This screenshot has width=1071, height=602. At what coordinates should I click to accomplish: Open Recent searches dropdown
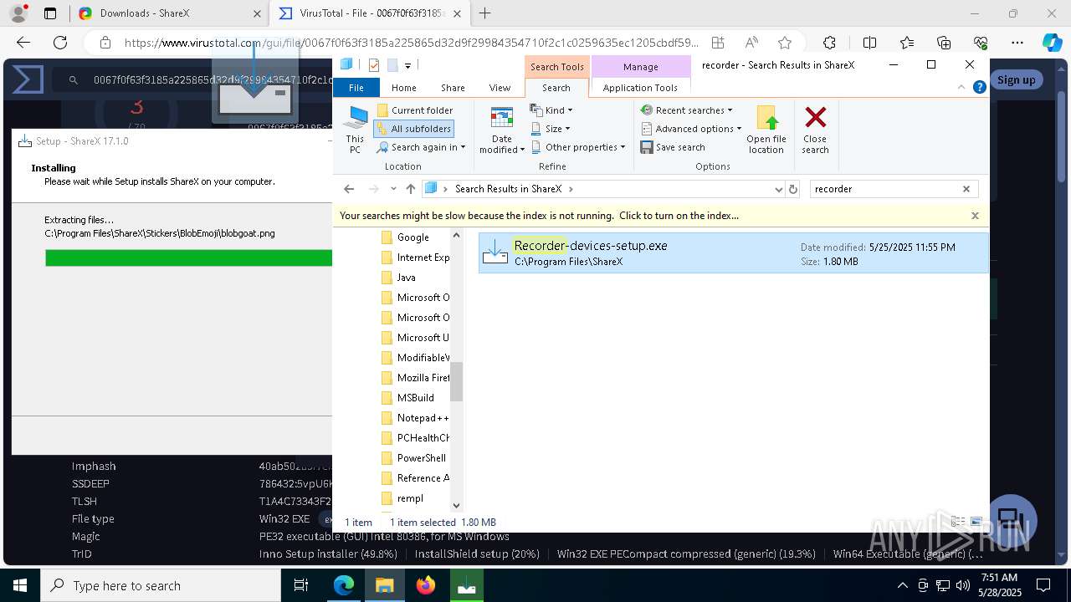[687, 110]
